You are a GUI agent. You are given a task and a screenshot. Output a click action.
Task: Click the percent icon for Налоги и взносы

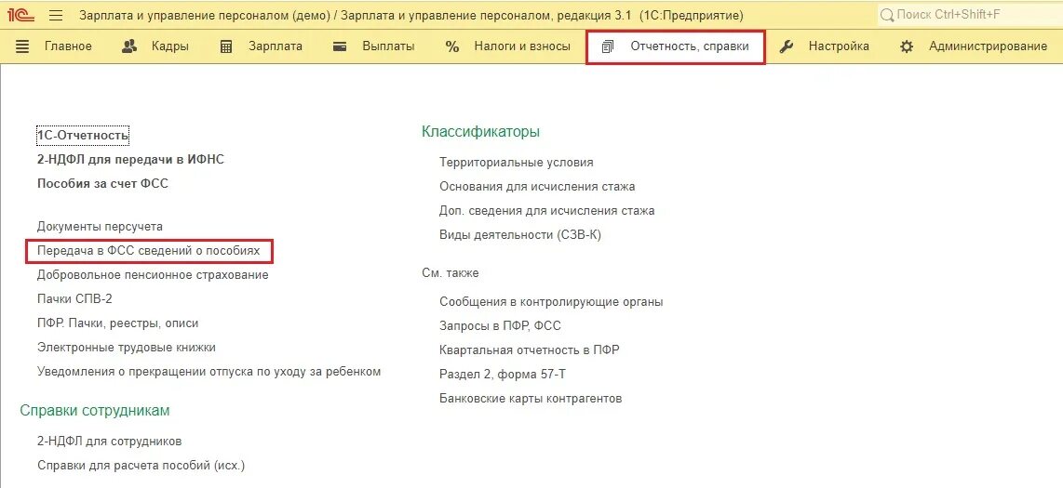(452, 46)
